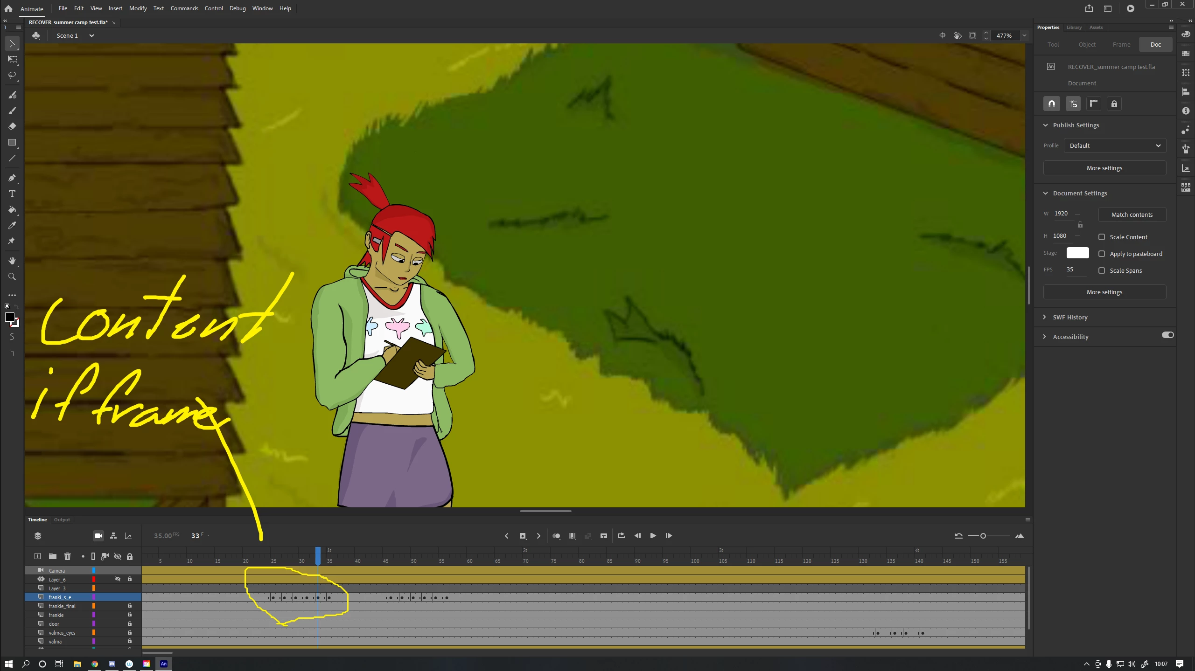Click the Zoom tool

click(12, 277)
